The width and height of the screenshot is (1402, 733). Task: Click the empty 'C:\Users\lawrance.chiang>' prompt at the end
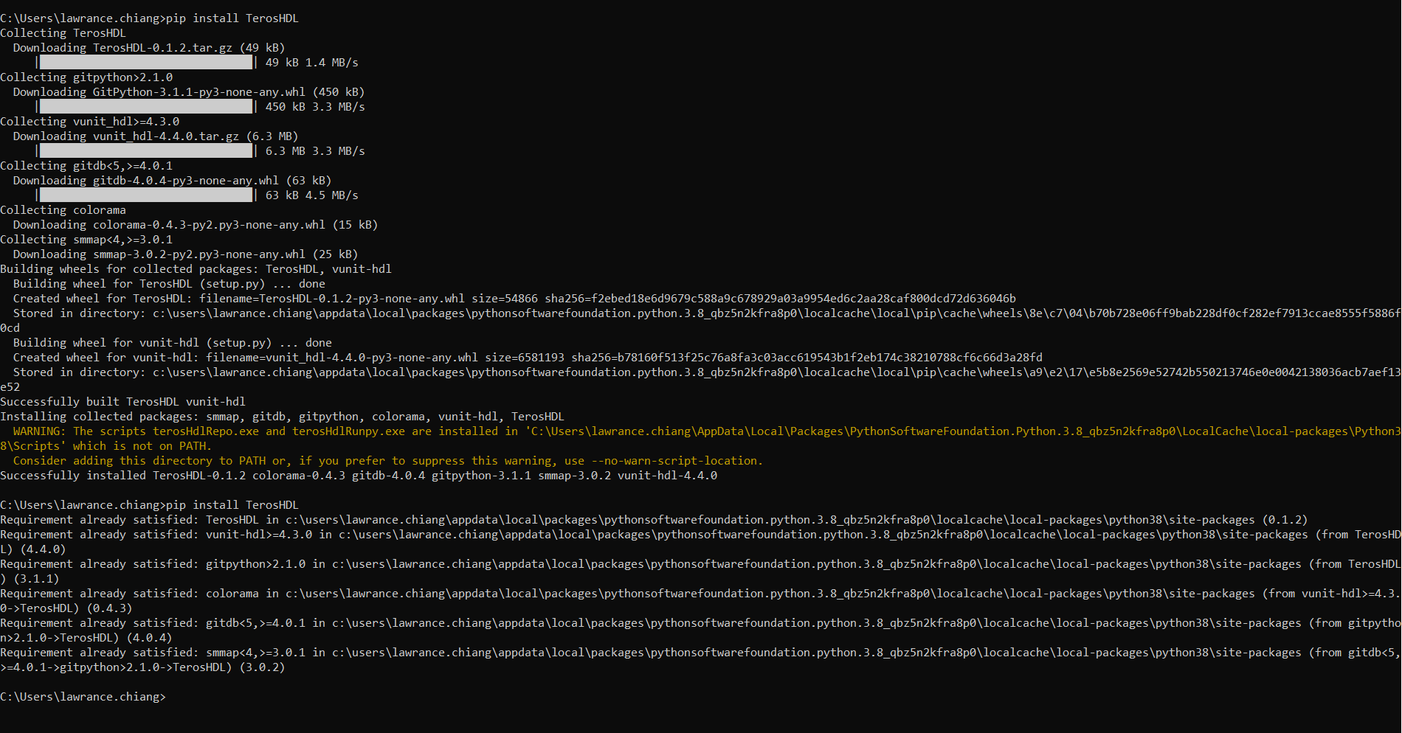click(x=83, y=697)
